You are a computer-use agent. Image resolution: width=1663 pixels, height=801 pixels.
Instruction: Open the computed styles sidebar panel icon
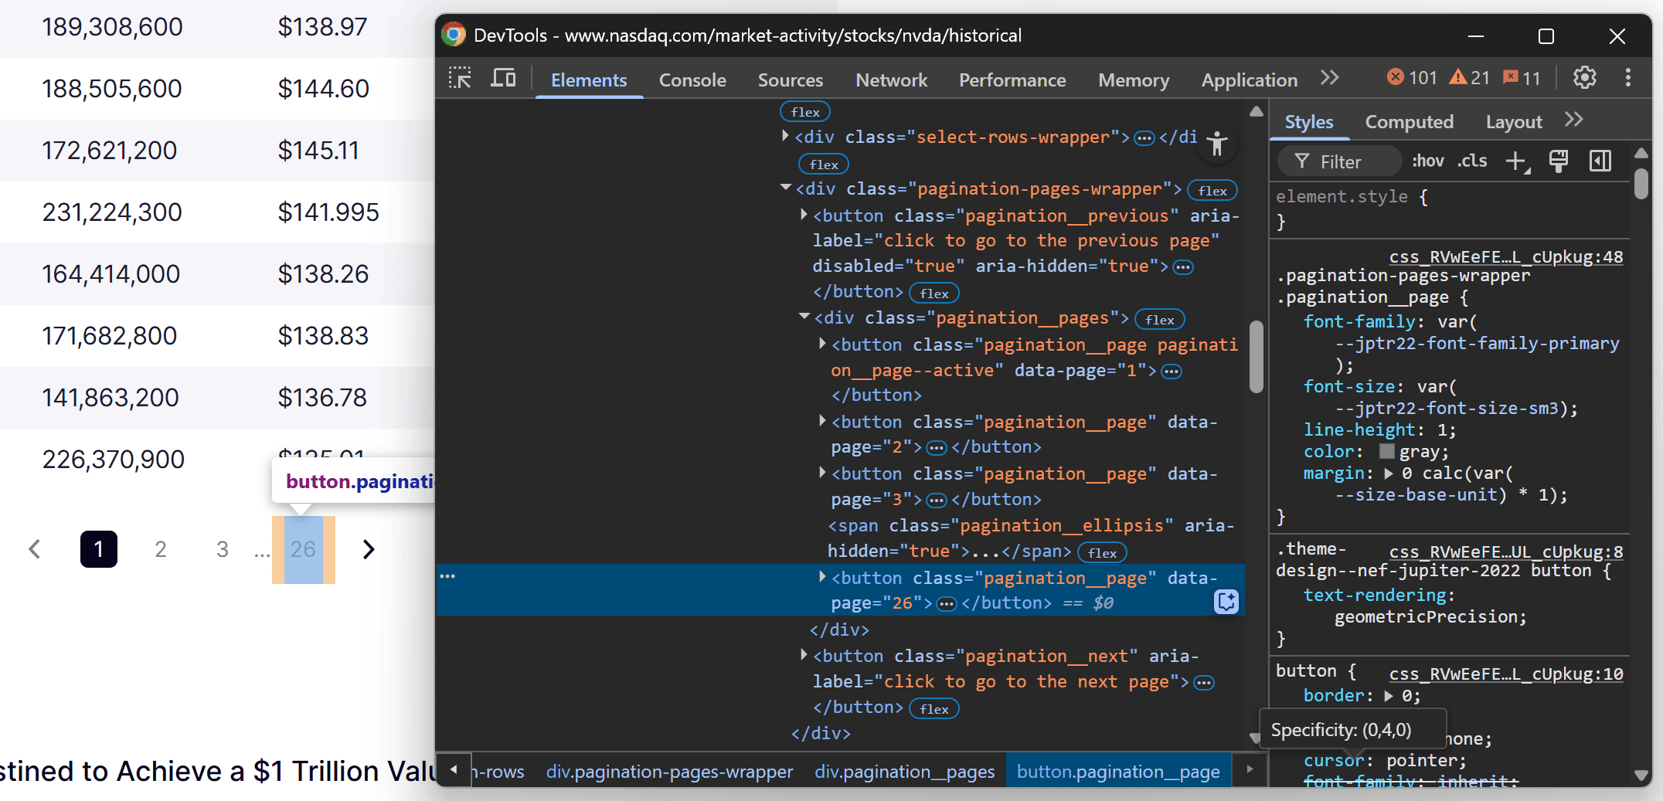point(1600,161)
